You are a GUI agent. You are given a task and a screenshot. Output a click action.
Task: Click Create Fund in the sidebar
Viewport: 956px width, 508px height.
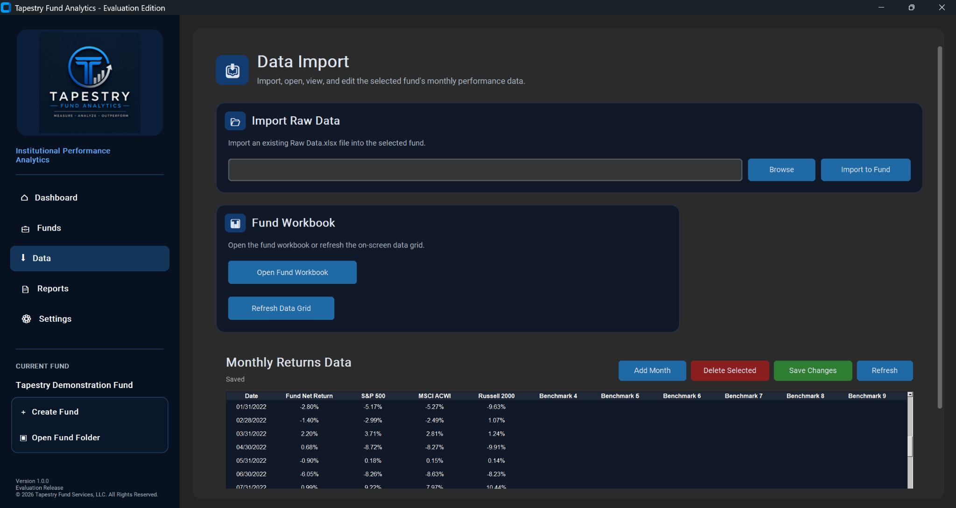click(90, 412)
